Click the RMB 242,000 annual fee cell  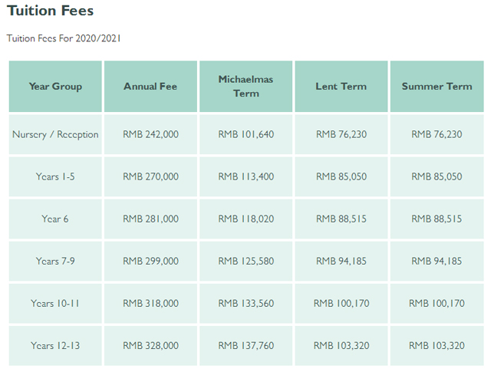click(150, 134)
